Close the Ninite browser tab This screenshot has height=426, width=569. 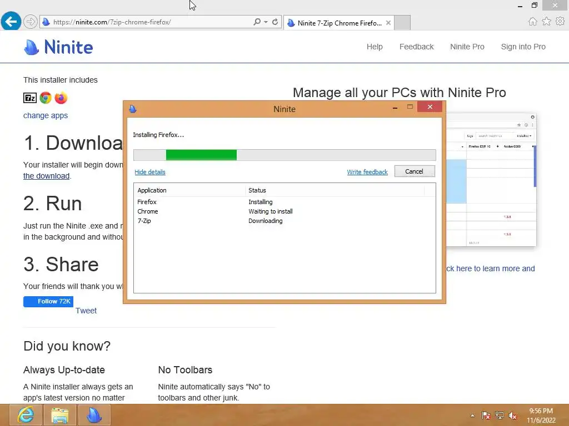click(388, 23)
